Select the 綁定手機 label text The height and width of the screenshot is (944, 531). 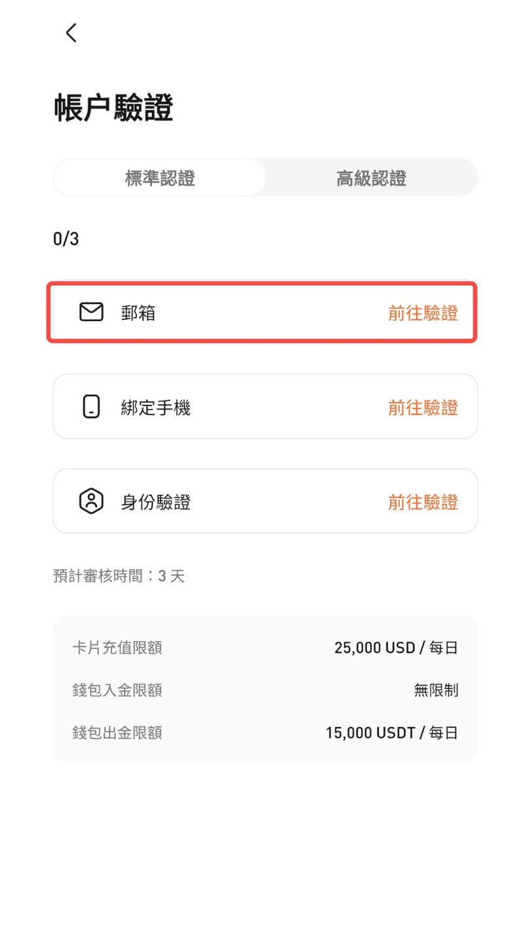point(155,408)
